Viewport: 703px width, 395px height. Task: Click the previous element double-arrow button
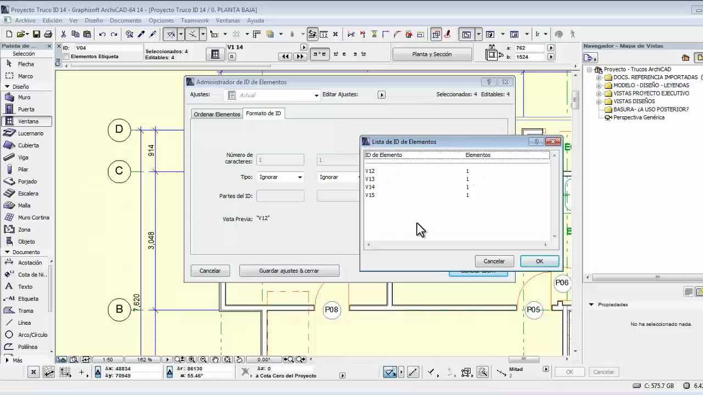[x=285, y=57]
